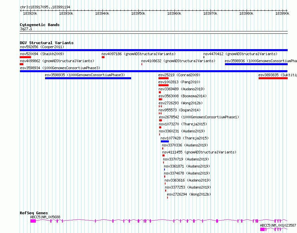The image size is (297, 233).
Task: Select red bar under esv1002813 (Pang2010)
Action: click(x=164, y=85)
